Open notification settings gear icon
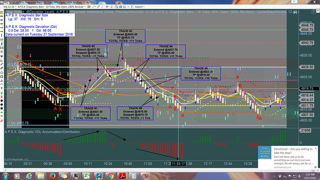320x180 pixels. 315,167
